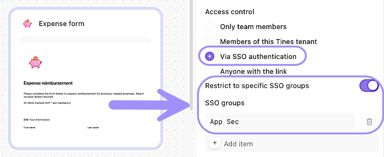Click the large piggy bank logo in form preview
The height and width of the screenshot is (157, 384).
(35, 62)
